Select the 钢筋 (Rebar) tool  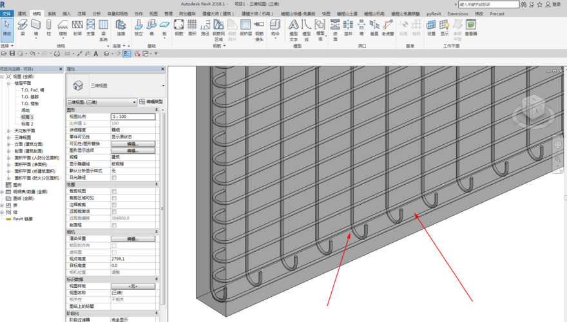pos(178,26)
